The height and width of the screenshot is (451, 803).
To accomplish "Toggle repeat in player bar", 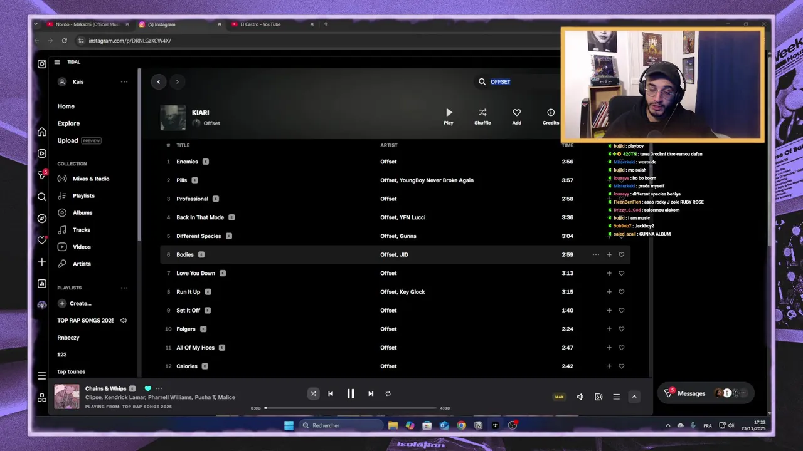I will click(388, 393).
